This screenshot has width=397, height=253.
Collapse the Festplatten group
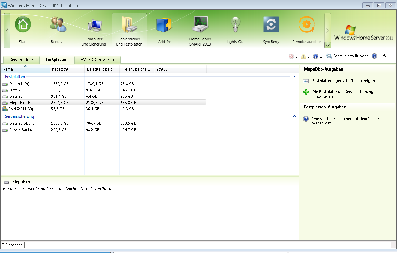(x=294, y=77)
